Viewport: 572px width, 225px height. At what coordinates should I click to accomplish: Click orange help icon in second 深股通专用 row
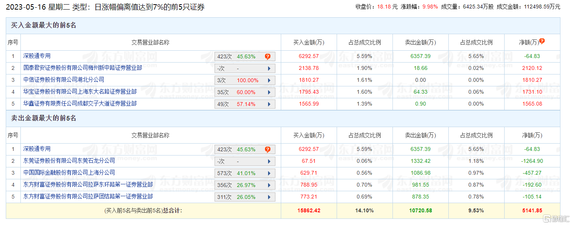coord(268,149)
